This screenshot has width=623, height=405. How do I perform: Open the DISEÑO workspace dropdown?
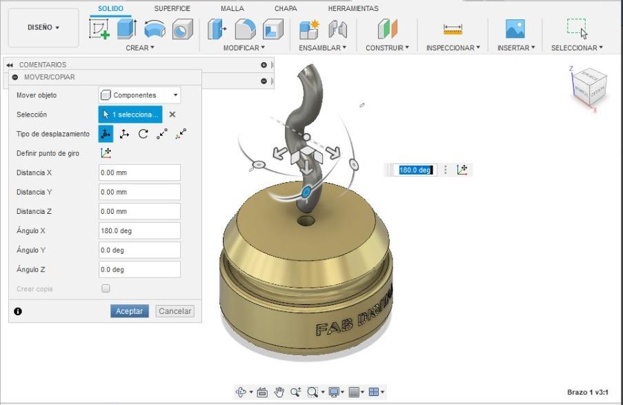click(43, 28)
